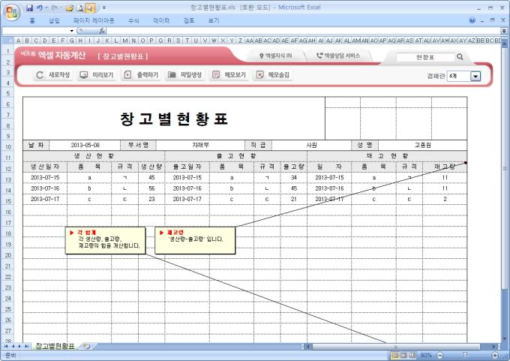
Task: Switch to the 창고별현황표 sheet tab
Action: click(x=55, y=346)
